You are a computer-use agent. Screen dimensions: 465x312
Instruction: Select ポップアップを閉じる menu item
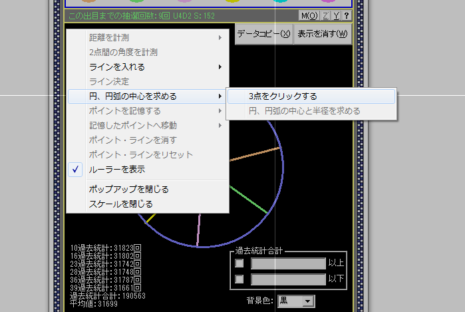148,189
